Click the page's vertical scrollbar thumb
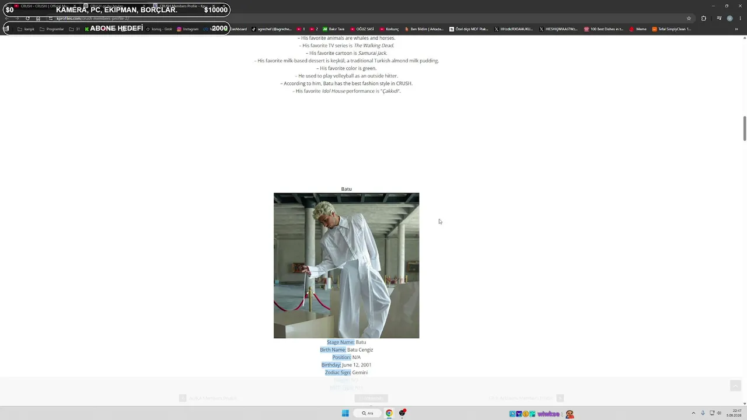 (744, 128)
